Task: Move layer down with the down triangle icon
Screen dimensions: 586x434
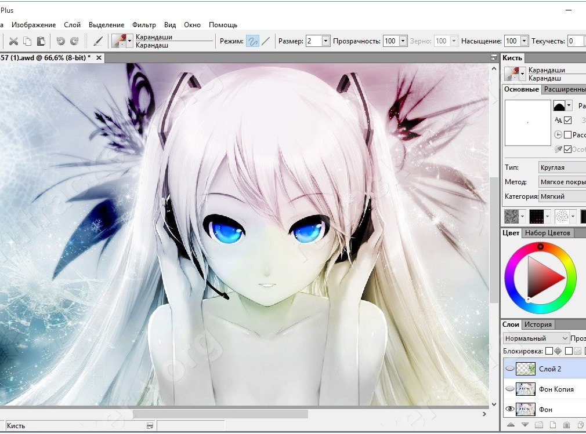Action: point(525,425)
